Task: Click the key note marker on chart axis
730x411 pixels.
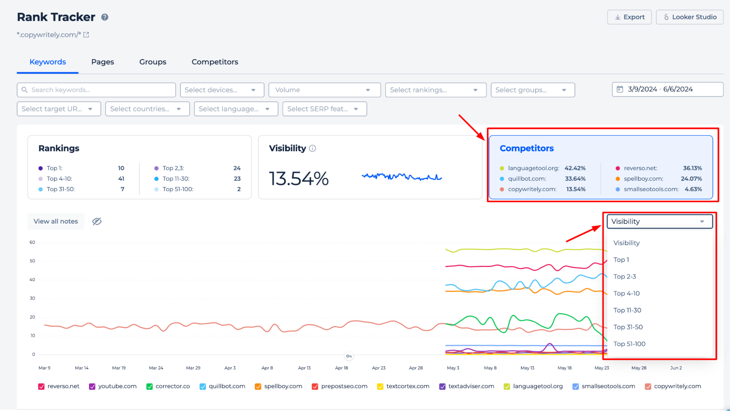Action: 349,356
